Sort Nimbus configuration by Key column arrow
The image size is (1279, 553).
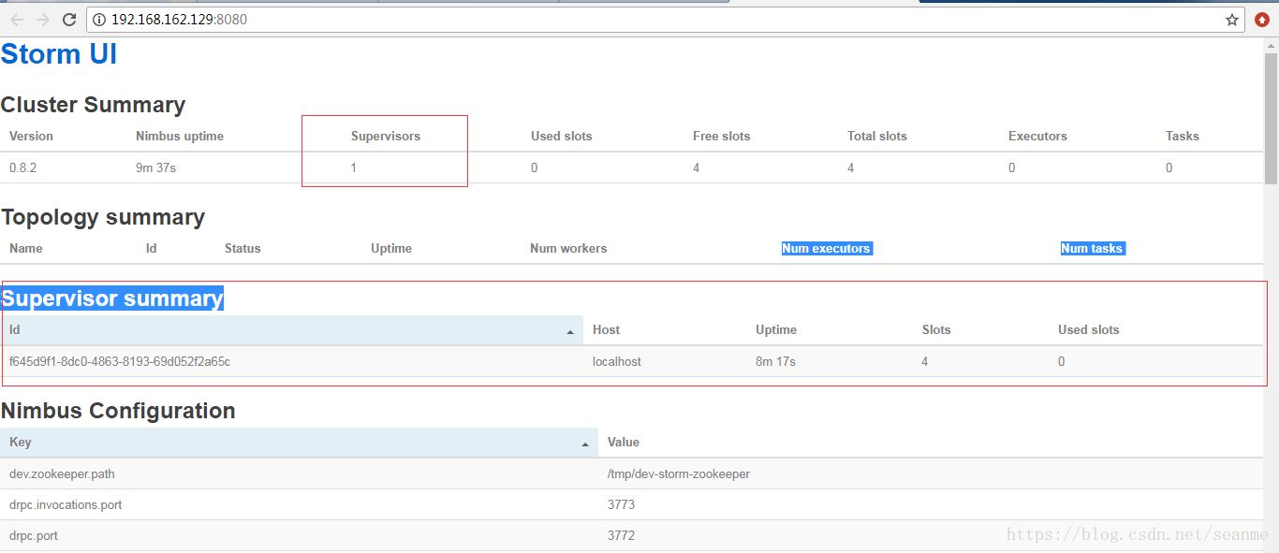click(585, 444)
